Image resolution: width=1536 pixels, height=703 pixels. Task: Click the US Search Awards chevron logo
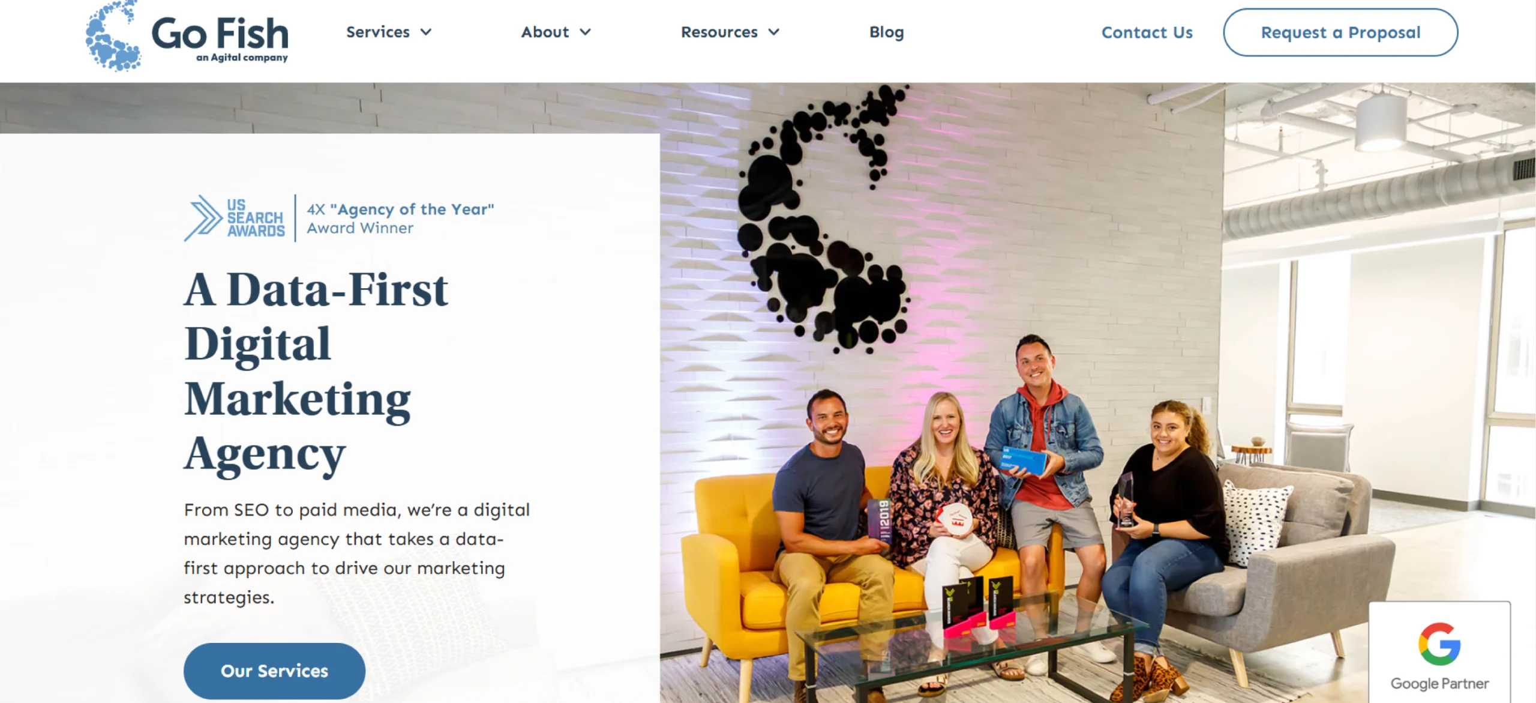tap(203, 218)
